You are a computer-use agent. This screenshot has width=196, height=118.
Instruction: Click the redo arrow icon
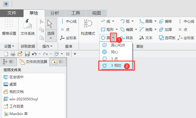tap(46, 54)
